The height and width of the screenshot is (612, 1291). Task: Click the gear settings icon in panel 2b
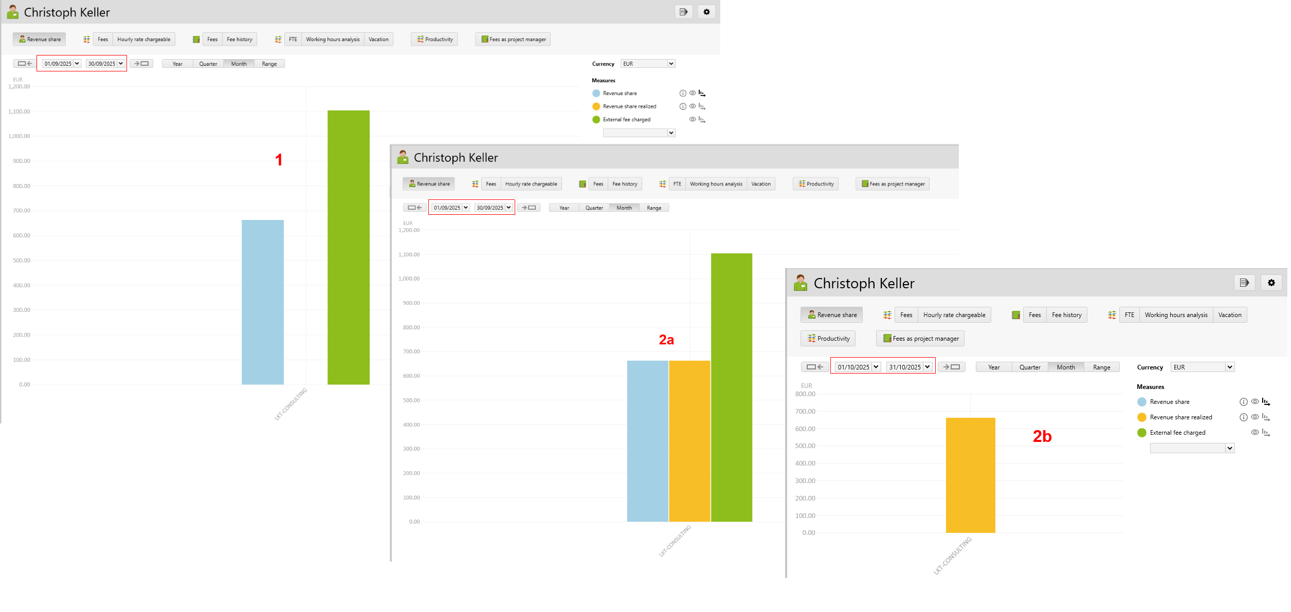[x=1271, y=283]
